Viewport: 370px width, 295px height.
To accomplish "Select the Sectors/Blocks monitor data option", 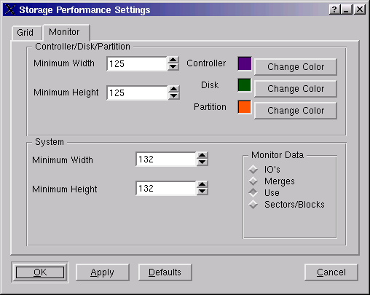I will click(253, 205).
